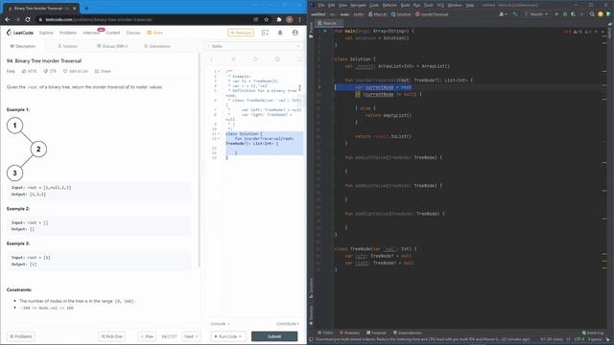This screenshot has width=614, height=345.
Task: Click InorderTraversal breadcrumb in IntelliJ navigation bar
Action: (431, 14)
